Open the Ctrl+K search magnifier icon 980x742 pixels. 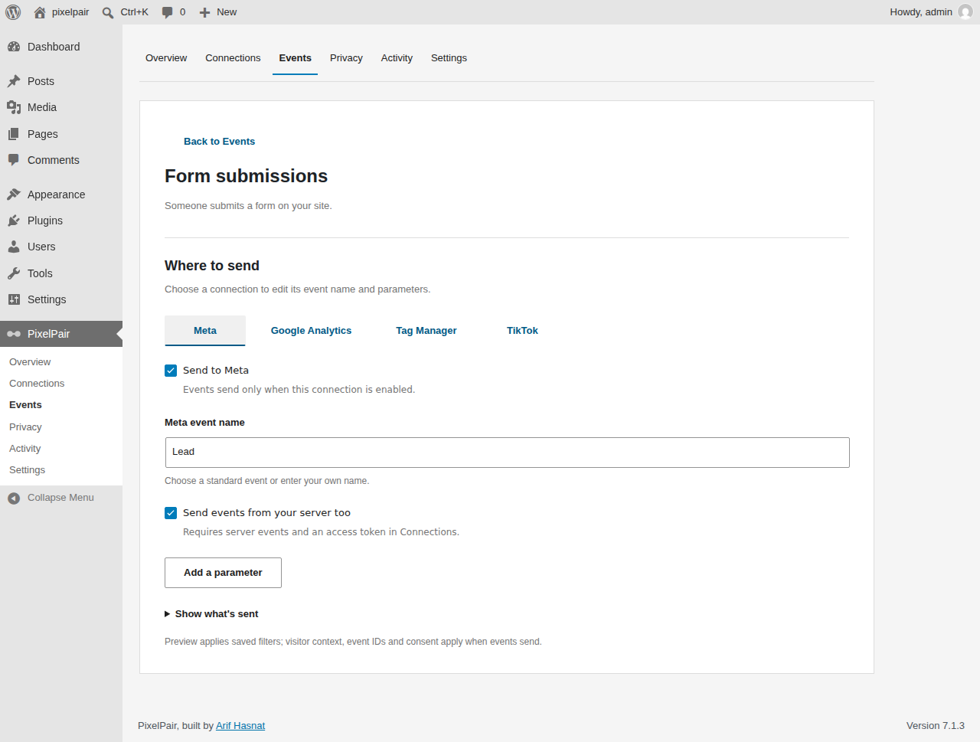point(108,12)
